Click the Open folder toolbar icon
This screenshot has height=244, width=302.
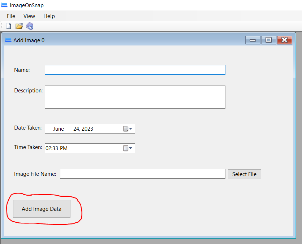(x=19, y=26)
